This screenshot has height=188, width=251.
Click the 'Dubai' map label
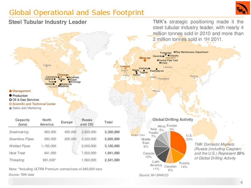click(157, 91)
